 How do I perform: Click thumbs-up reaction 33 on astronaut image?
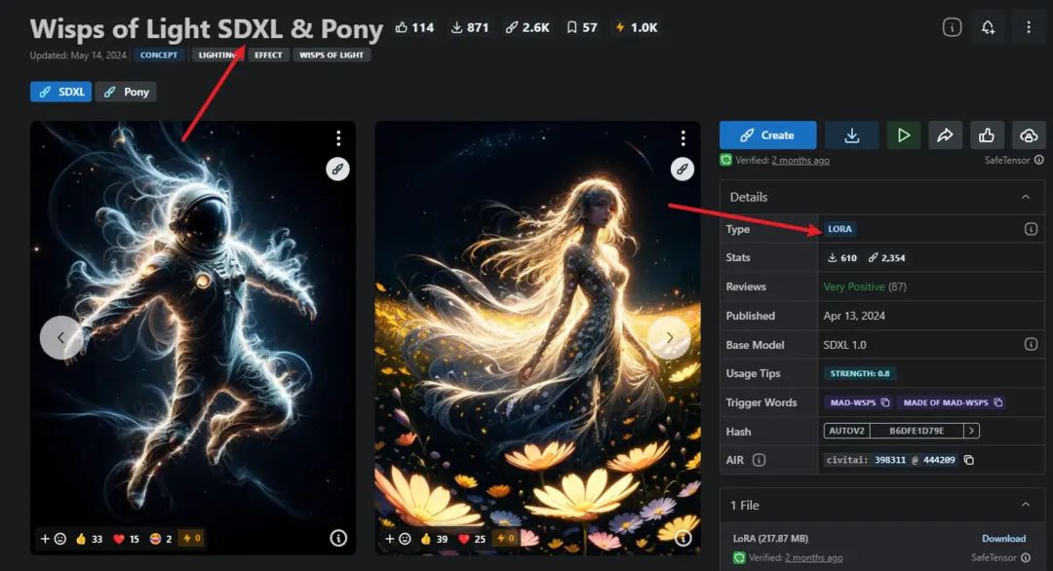coord(89,539)
